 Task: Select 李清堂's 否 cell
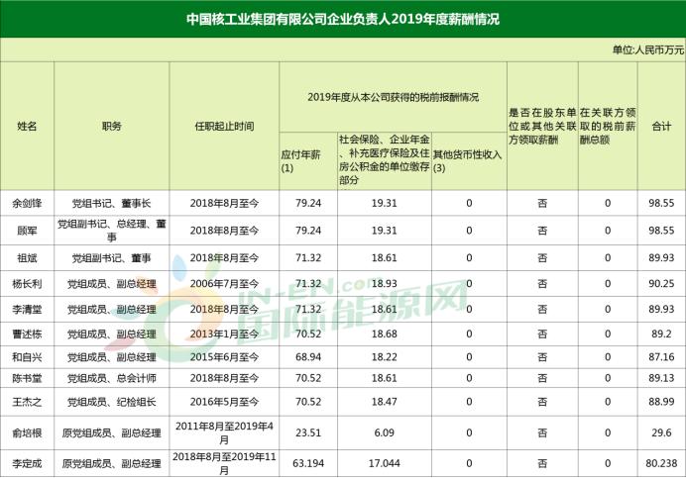[542, 310]
